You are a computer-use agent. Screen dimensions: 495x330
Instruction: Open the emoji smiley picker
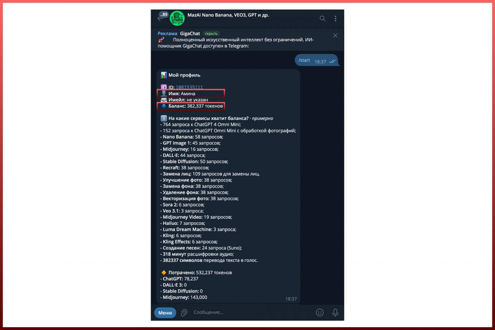[x=320, y=313]
